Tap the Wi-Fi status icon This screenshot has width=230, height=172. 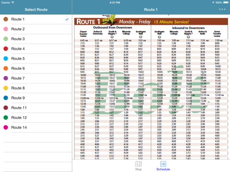tap(13, 2)
